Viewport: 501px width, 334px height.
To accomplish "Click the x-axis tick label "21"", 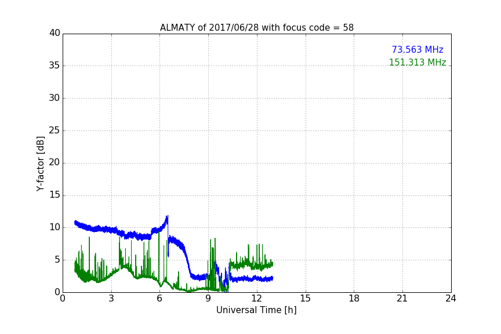I will [x=402, y=299].
